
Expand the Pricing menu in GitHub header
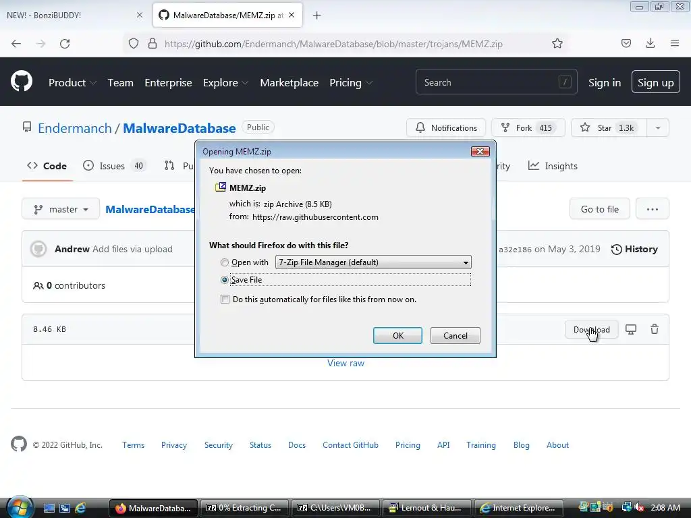pos(351,83)
